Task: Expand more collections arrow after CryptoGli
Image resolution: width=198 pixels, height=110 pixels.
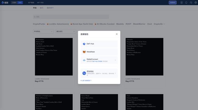Action: click(x=164, y=24)
